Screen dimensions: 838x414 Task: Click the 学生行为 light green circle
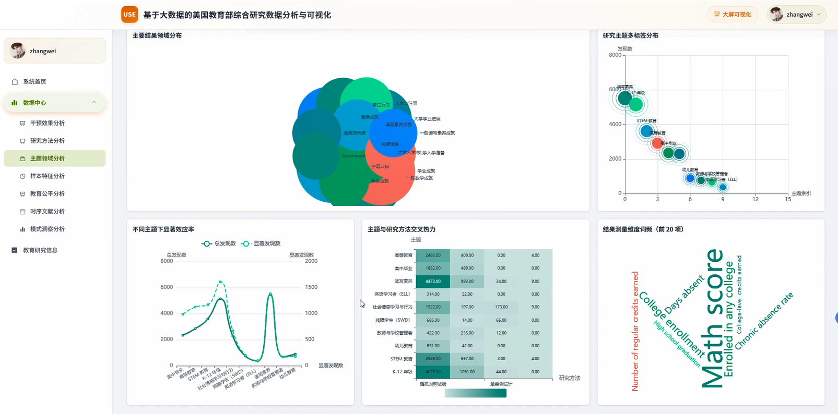(x=367, y=96)
